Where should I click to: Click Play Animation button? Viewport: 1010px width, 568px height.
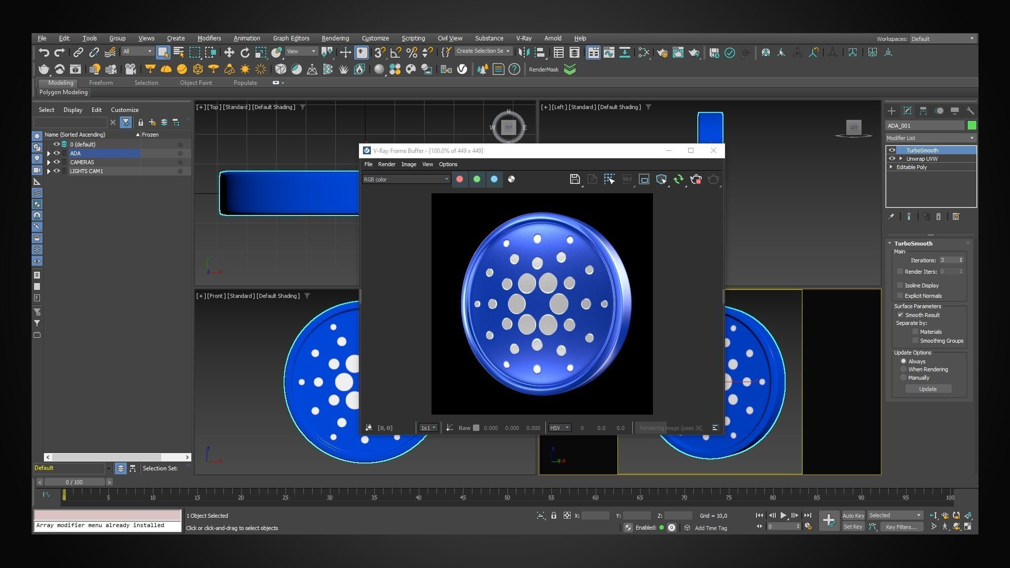pyautogui.click(x=783, y=516)
